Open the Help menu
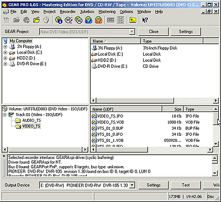This screenshot has height=202, width=221. coord(159,12)
